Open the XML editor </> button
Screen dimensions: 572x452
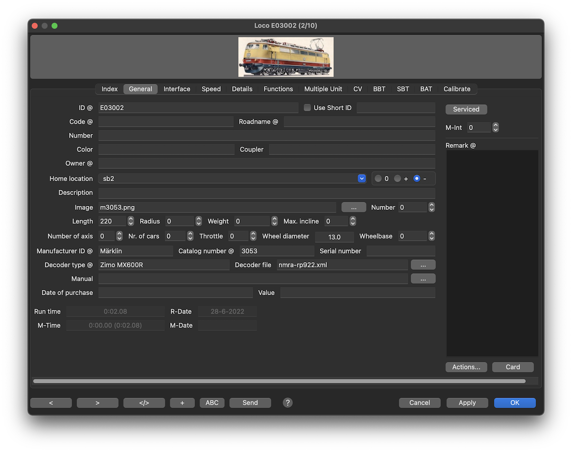[144, 403]
